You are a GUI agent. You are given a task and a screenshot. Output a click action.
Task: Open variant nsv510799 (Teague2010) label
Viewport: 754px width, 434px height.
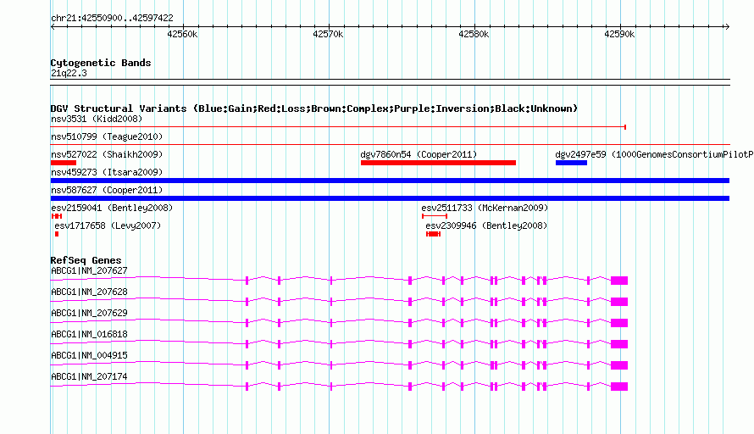pos(107,136)
